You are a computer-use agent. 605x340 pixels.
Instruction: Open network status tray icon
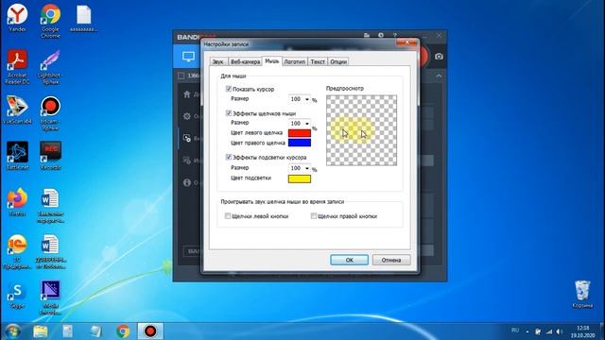(x=548, y=331)
